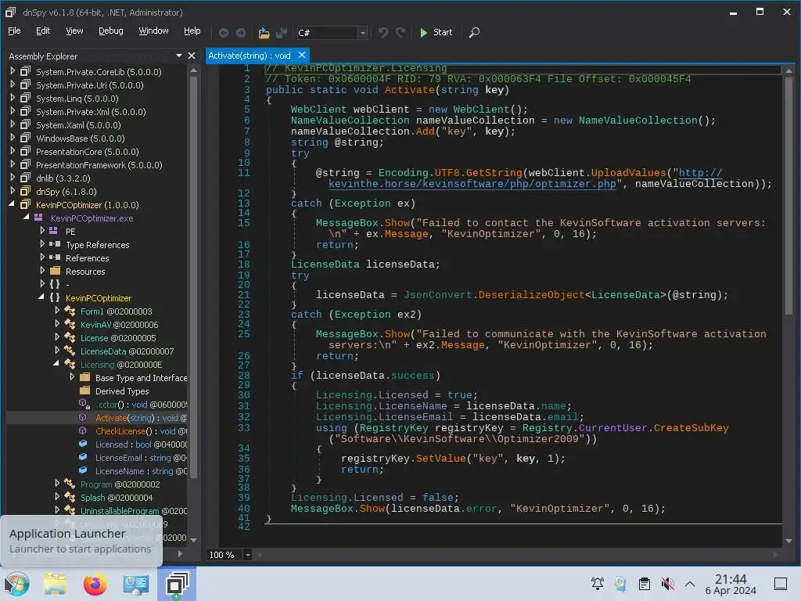
Task: Open the Help menu
Action: (x=192, y=31)
